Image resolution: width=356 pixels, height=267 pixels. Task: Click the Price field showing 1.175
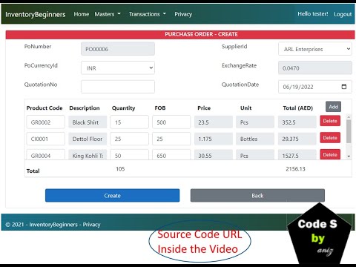tap(214, 139)
